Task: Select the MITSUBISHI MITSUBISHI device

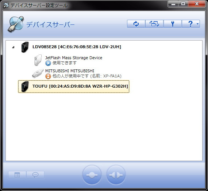Action: 70,71
